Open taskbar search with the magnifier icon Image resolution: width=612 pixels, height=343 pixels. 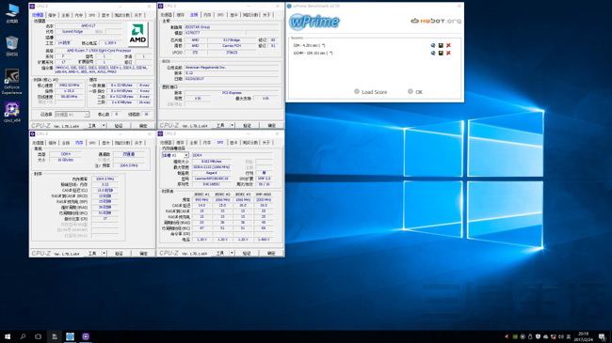point(23,336)
